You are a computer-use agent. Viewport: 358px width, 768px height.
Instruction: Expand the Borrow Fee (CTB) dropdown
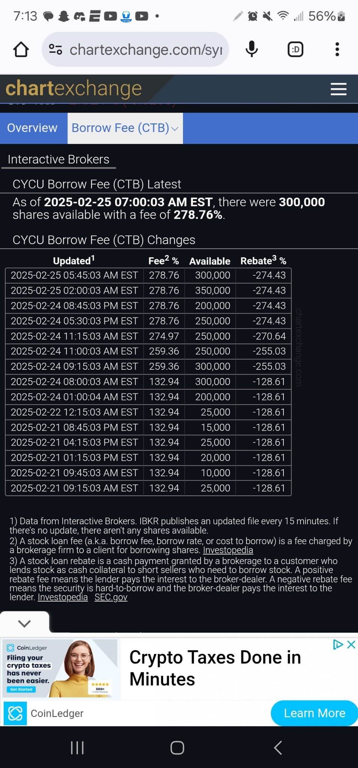[125, 128]
